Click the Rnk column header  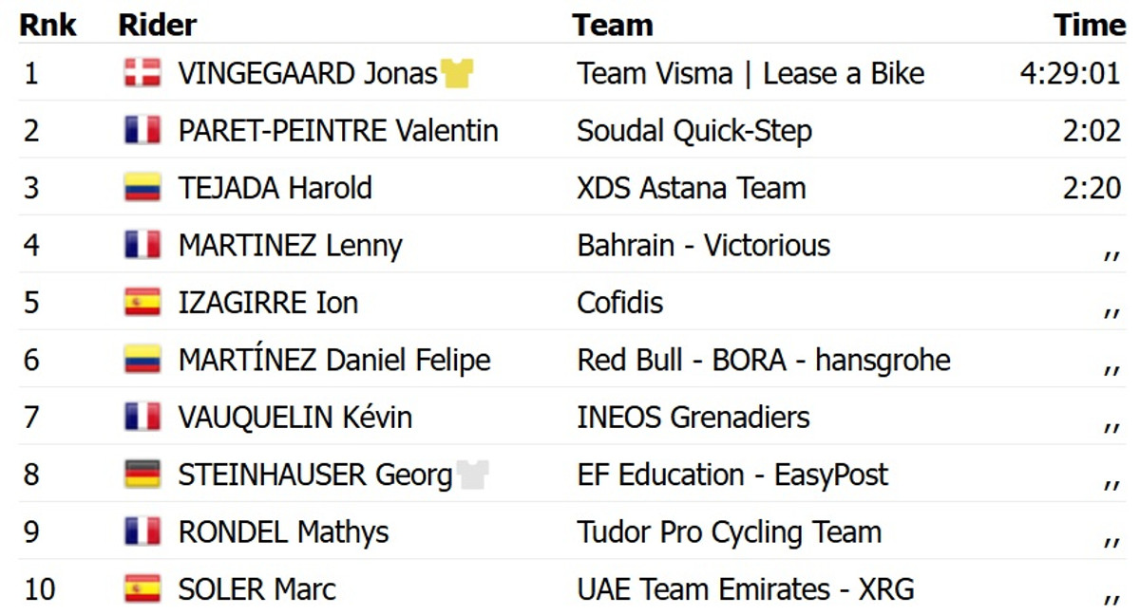(x=48, y=26)
